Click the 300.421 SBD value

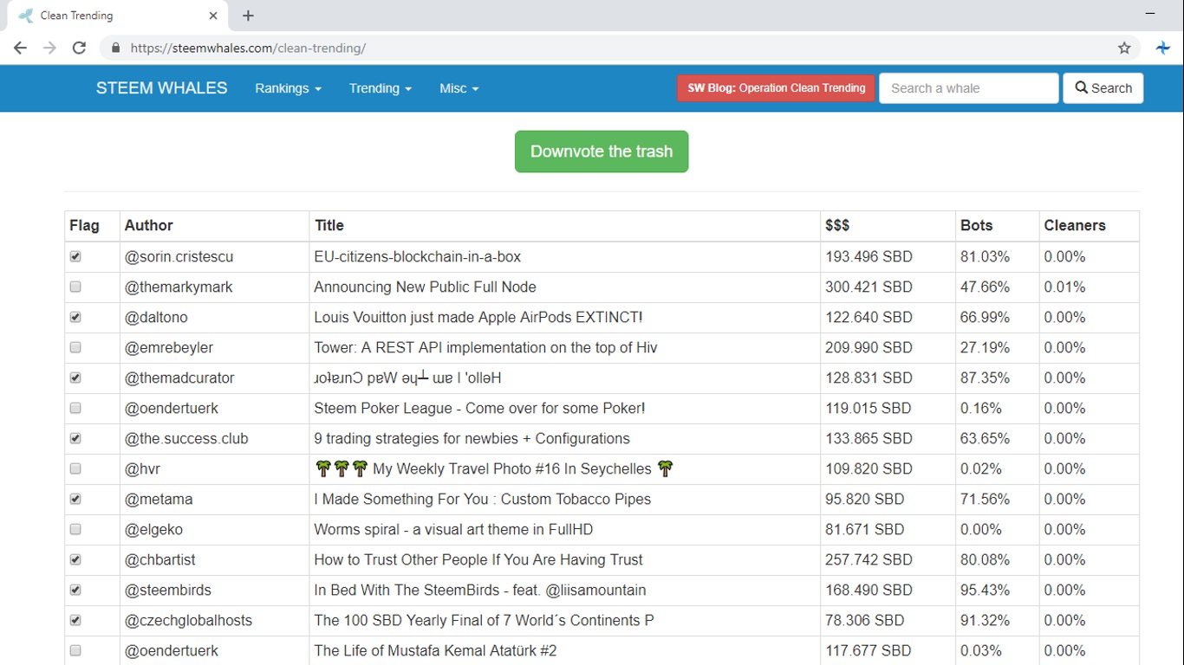click(x=868, y=287)
